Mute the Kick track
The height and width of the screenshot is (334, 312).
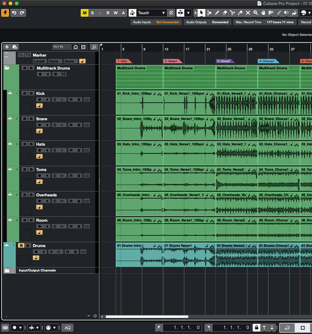point(24,93)
